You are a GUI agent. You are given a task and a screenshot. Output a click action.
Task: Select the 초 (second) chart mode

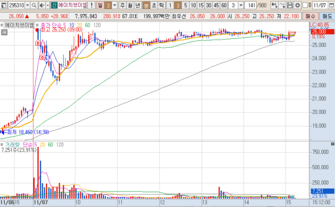pyautogui.click(x=154, y=5)
